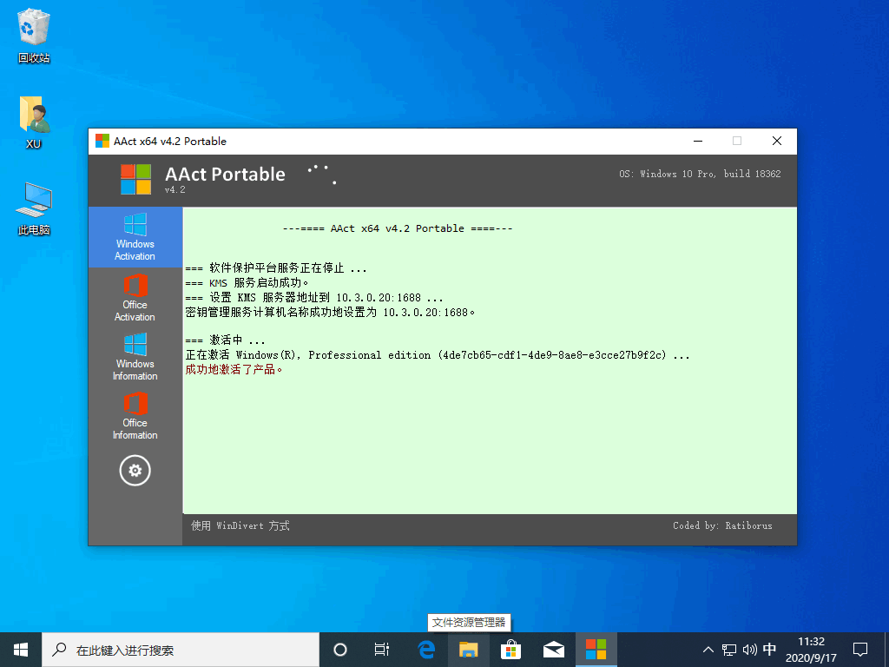Open Mail app from taskbar

554,650
